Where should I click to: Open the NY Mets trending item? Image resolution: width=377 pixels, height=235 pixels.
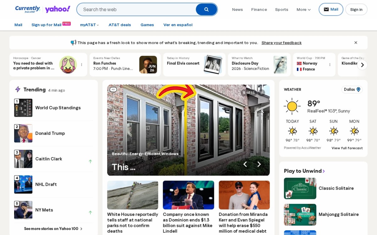53,210
